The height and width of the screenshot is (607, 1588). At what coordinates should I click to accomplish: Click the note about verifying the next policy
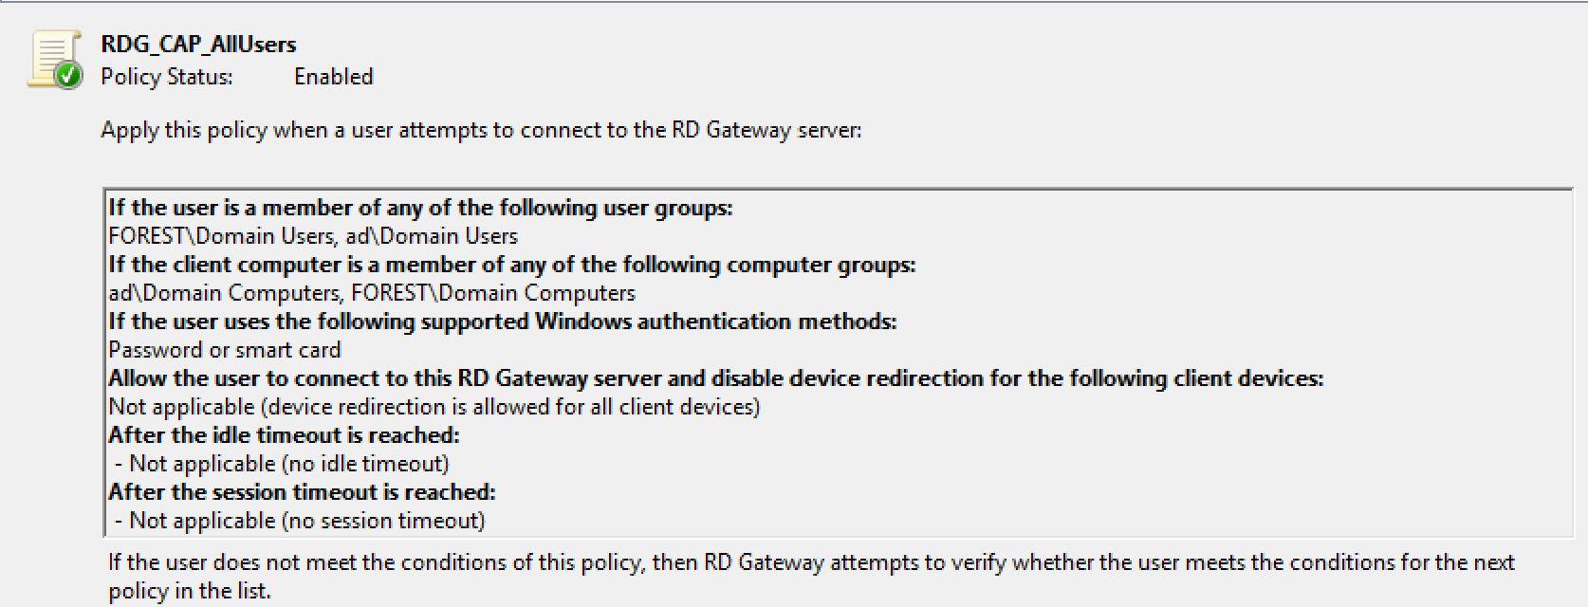pos(811,562)
